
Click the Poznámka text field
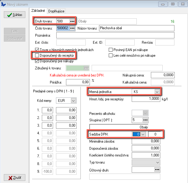click(x=115, y=35)
